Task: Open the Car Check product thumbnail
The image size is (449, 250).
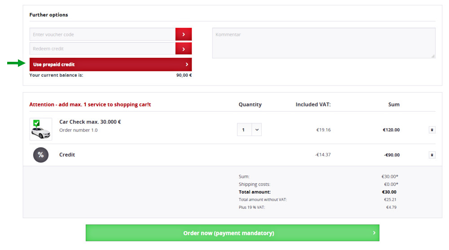Action: click(41, 129)
